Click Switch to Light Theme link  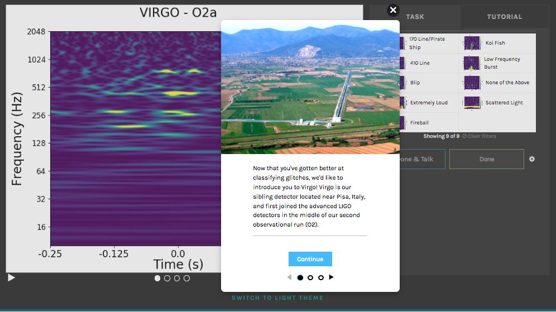[277, 298]
